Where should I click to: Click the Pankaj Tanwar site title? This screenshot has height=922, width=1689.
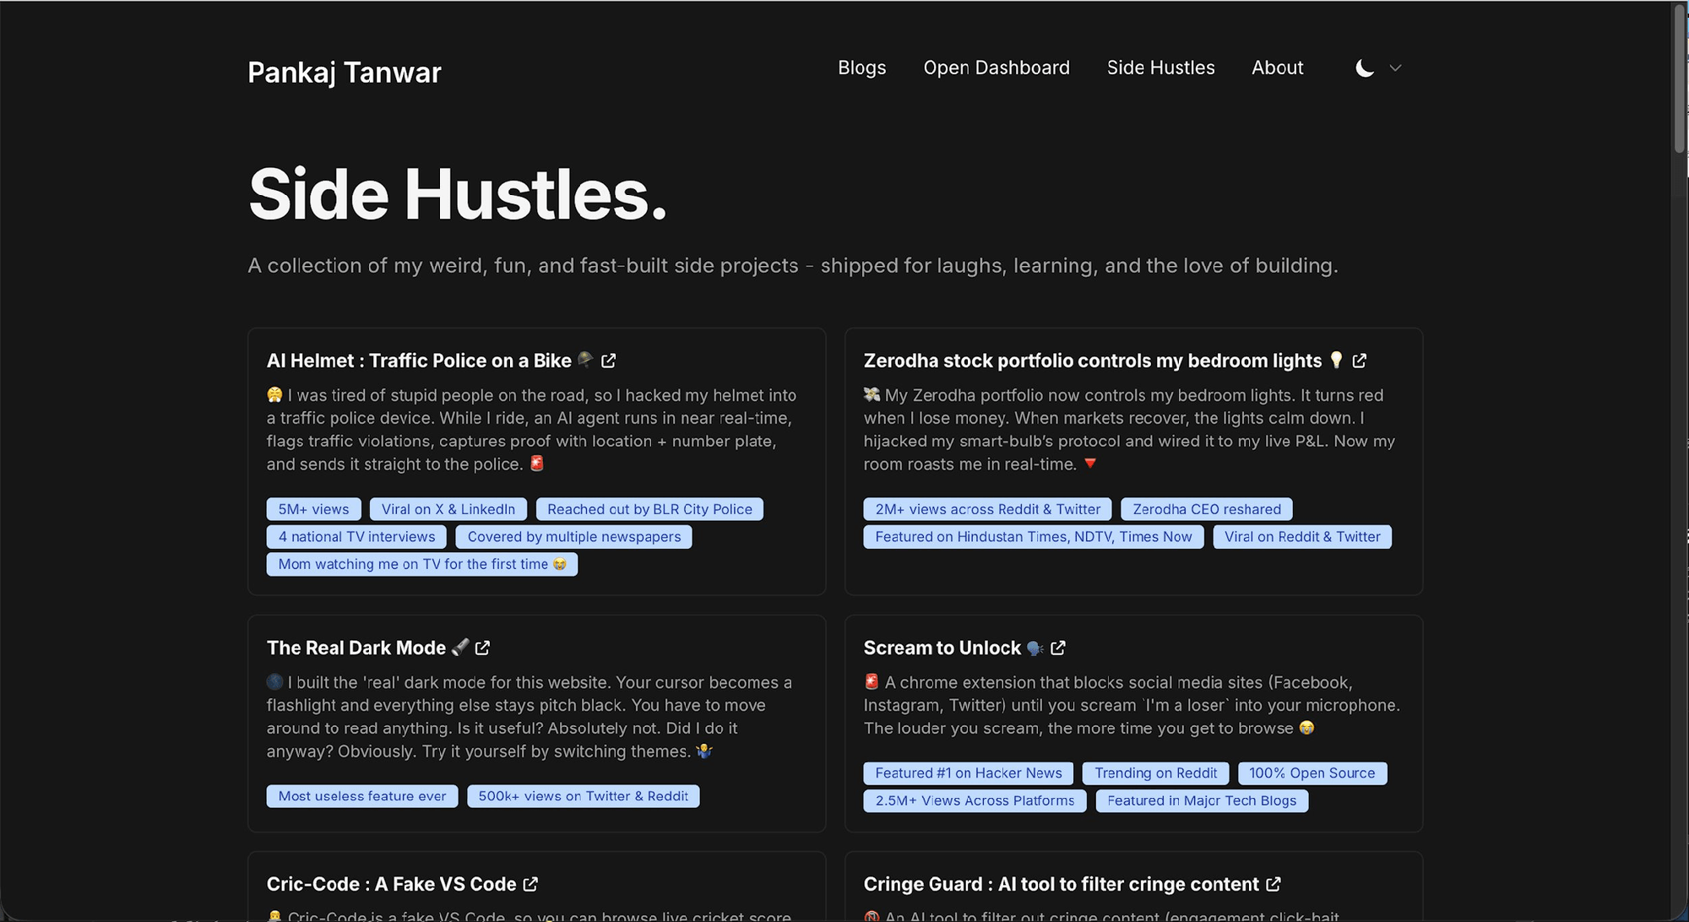[x=345, y=73]
